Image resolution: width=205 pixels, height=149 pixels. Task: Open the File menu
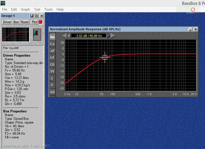[x=5, y=9]
